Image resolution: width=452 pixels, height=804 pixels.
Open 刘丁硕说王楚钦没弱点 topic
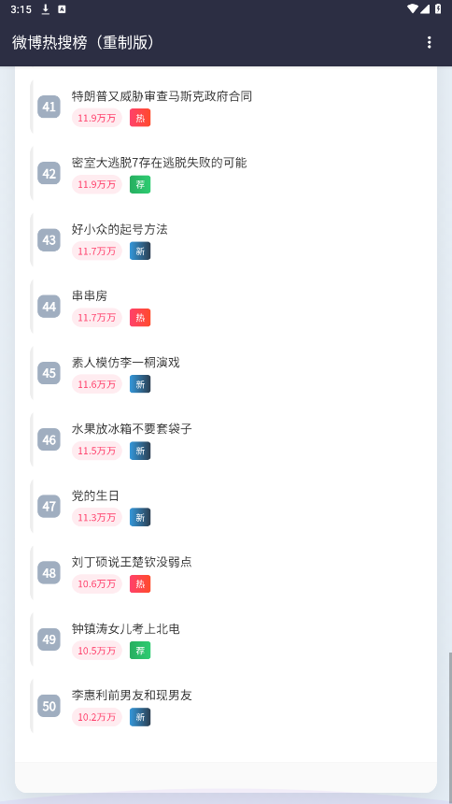(132, 562)
